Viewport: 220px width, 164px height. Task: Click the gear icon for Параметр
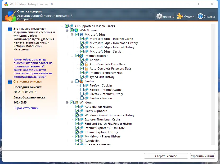(x=159, y=16)
